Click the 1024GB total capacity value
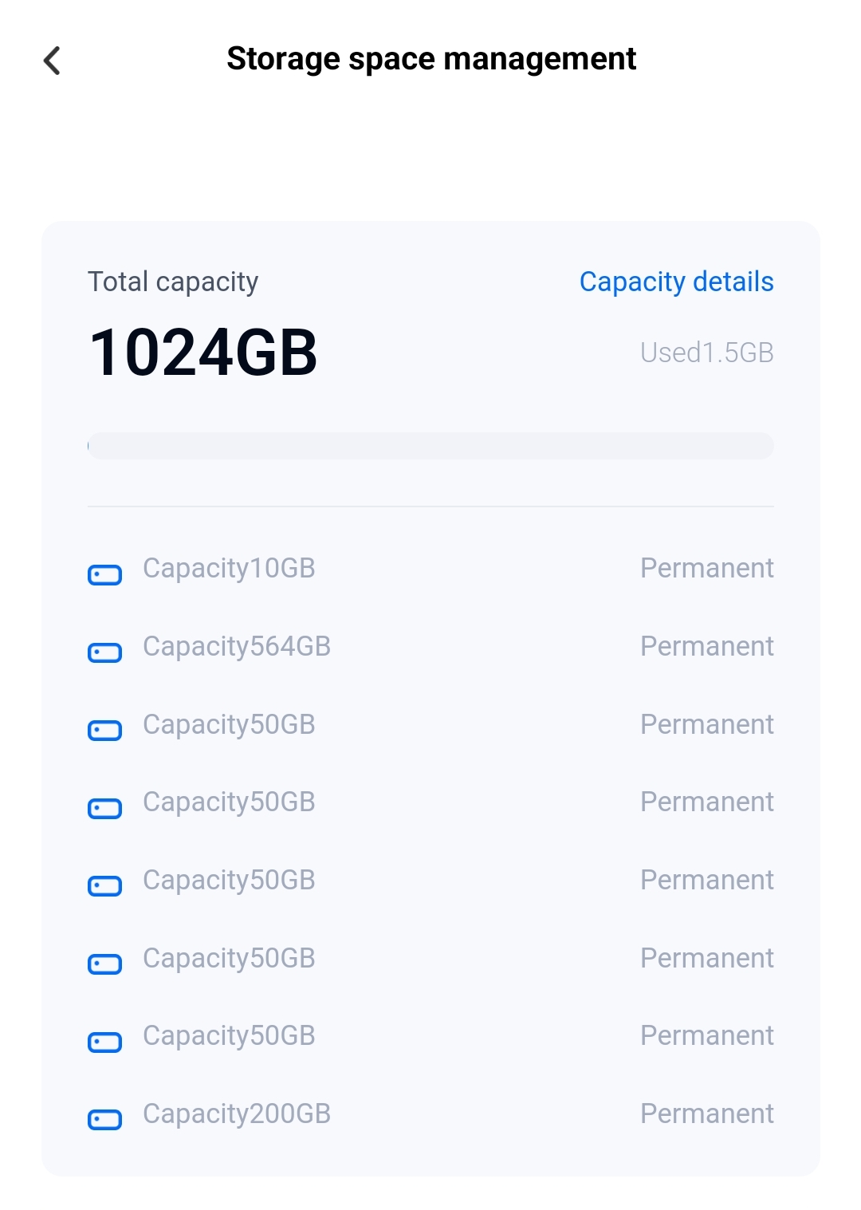The image size is (861, 1210). pyautogui.click(x=203, y=353)
